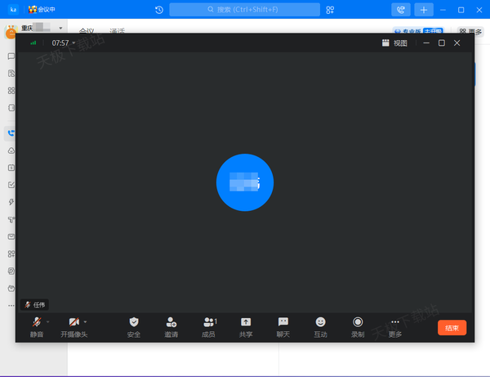Click the 邀请 (Invite) icon
The height and width of the screenshot is (377, 490).
[171, 322]
